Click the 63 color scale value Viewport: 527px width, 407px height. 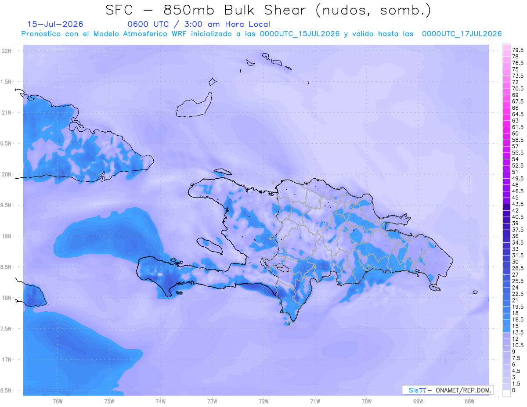click(516, 121)
